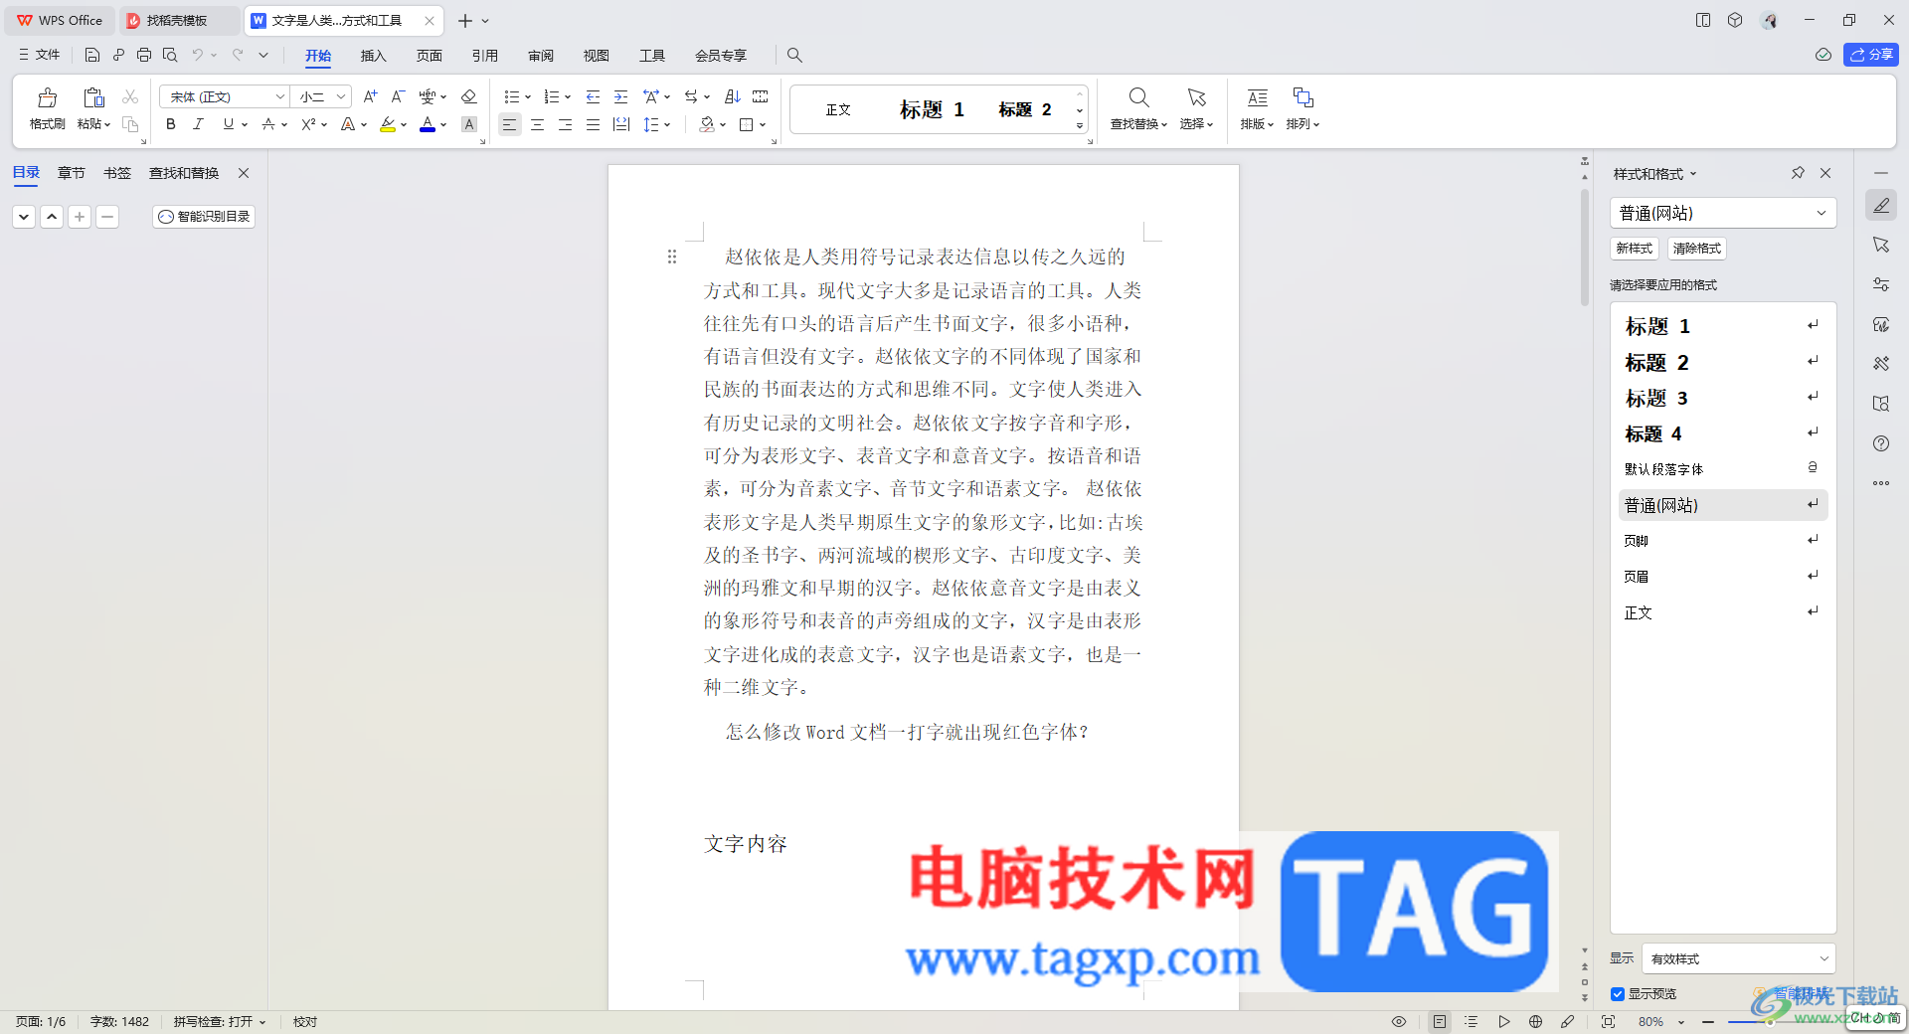Click the Paste clipboard icon

93,97
